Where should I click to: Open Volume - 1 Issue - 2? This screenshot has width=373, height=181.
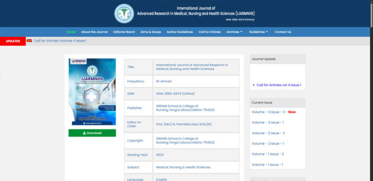268,154
